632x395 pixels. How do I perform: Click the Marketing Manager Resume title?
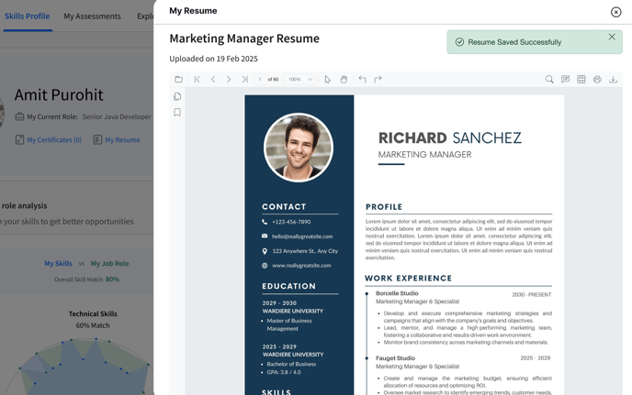[x=244, y=38]
